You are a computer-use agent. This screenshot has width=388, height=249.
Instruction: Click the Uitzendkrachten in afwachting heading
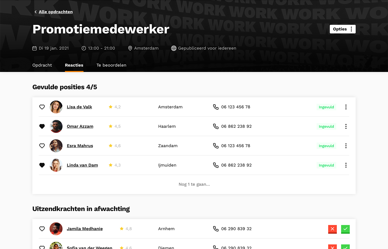coord(81,209)
